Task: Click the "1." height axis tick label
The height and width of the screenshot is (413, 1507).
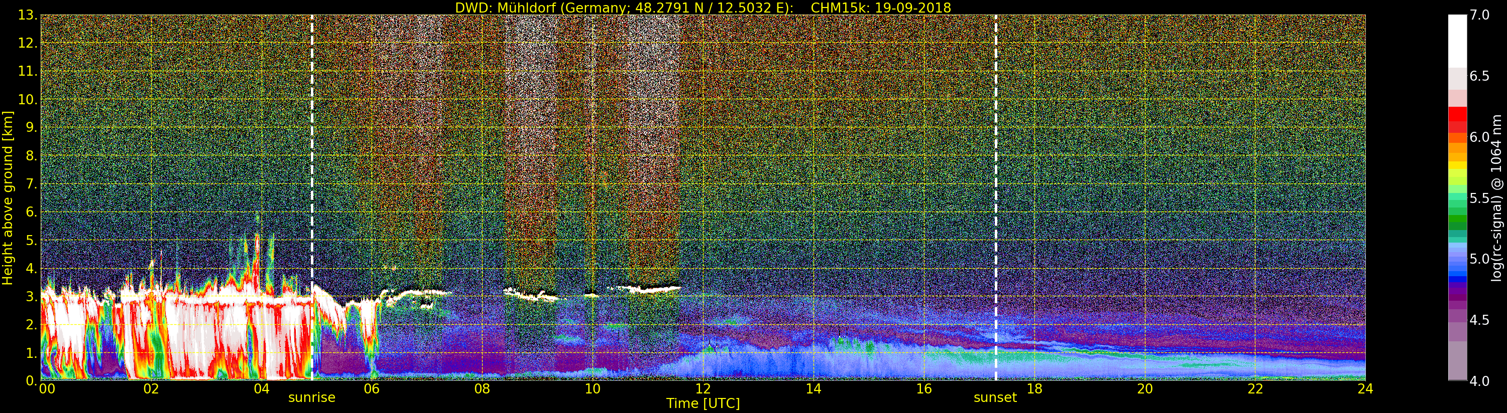Action: (32, 352)
